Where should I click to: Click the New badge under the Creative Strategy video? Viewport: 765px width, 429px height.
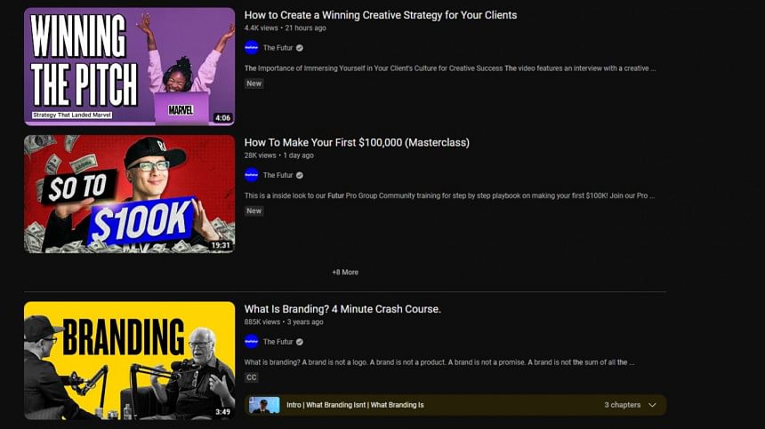(254, 83)
